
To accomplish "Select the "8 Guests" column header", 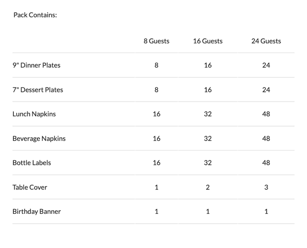I will click(x=156, y=41).
